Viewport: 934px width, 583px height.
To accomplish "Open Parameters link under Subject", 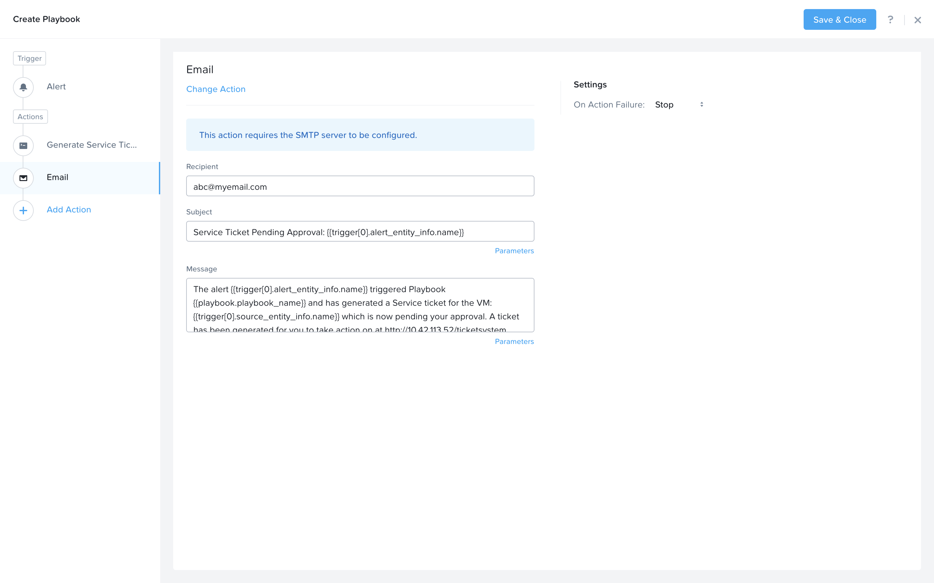I will tap(514, 251).
